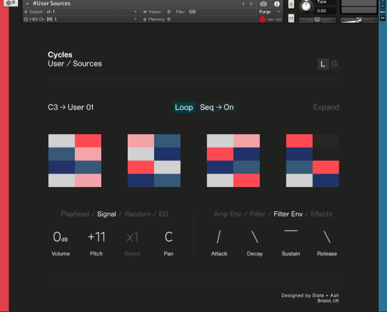This screenshot has width=387, height=312.
Task: Click the wrench settings icon at top-left
Action: 11,4
